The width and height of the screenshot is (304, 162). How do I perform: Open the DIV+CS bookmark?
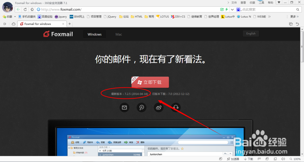[x=178, y=17]
